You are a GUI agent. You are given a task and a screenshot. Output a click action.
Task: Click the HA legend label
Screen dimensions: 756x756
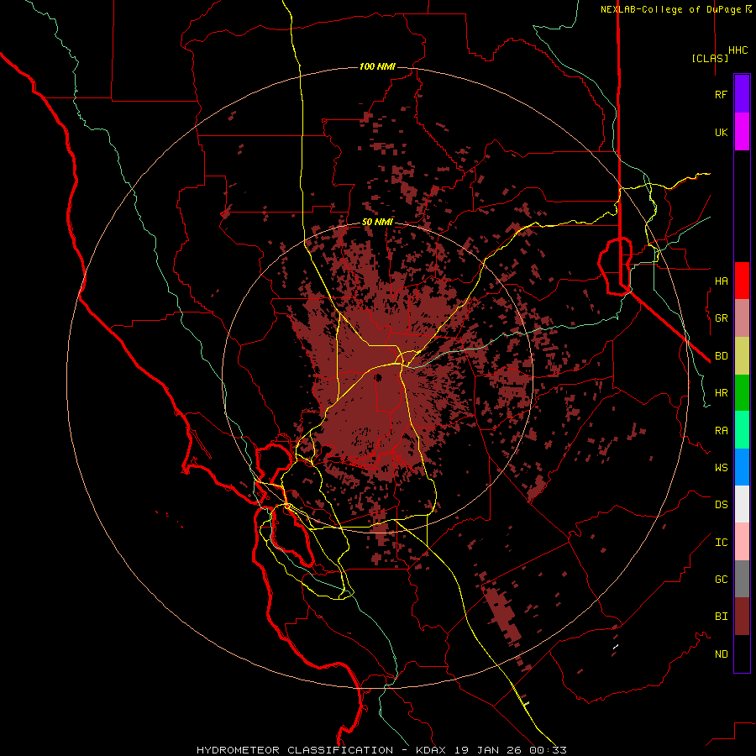tap(721, 281)
